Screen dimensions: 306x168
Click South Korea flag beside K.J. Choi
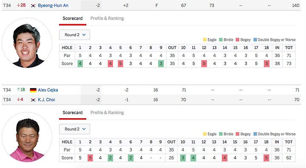(33, 100)
